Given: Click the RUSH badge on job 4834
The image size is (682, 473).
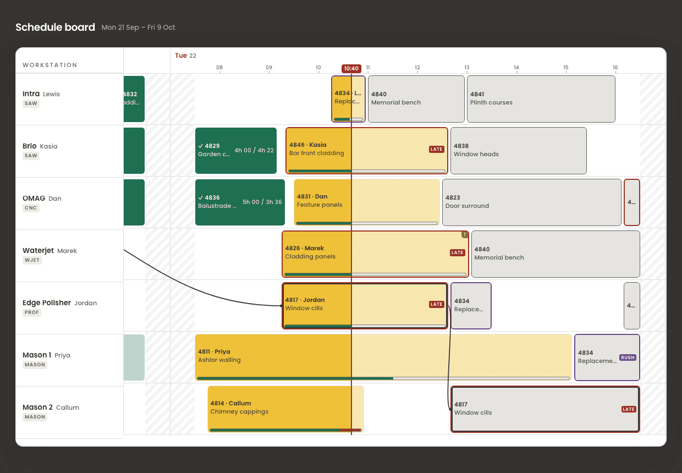Looking at the screenshot, I should (628, 358).
